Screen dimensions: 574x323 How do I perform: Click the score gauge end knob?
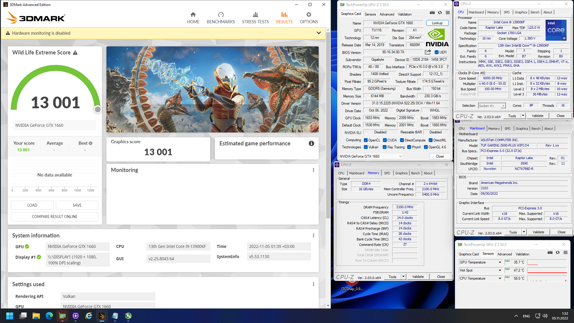(97, 110)
